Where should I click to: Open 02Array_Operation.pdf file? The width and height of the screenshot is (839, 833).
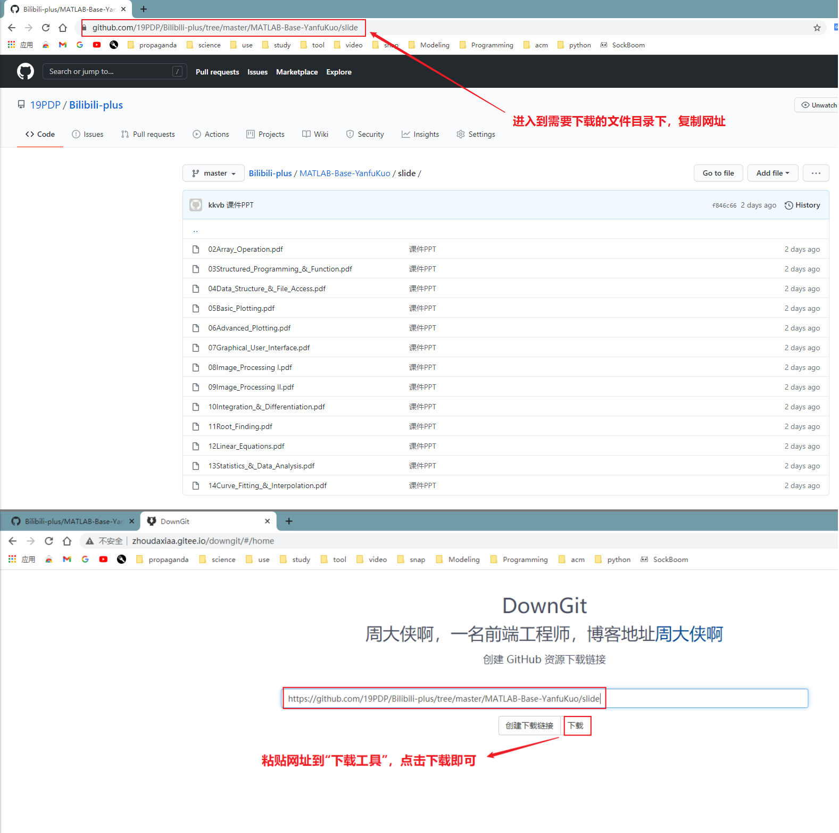click(x=245, y=249)
